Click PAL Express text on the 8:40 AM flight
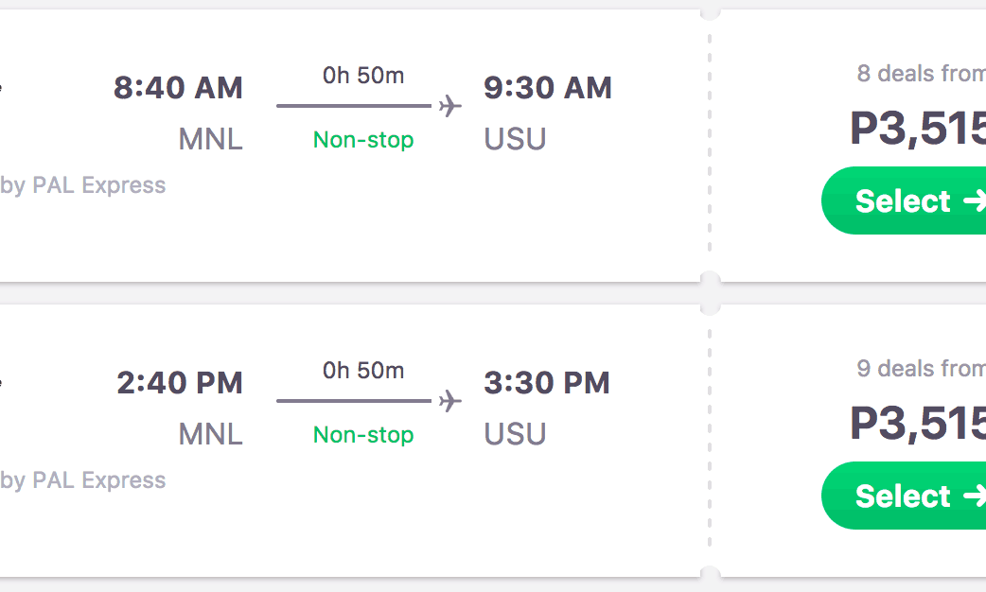The height and width of the screenshot is (592, 986). click(98, 185)
